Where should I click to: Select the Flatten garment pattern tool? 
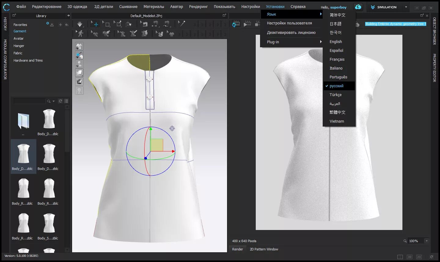point(145,34)
